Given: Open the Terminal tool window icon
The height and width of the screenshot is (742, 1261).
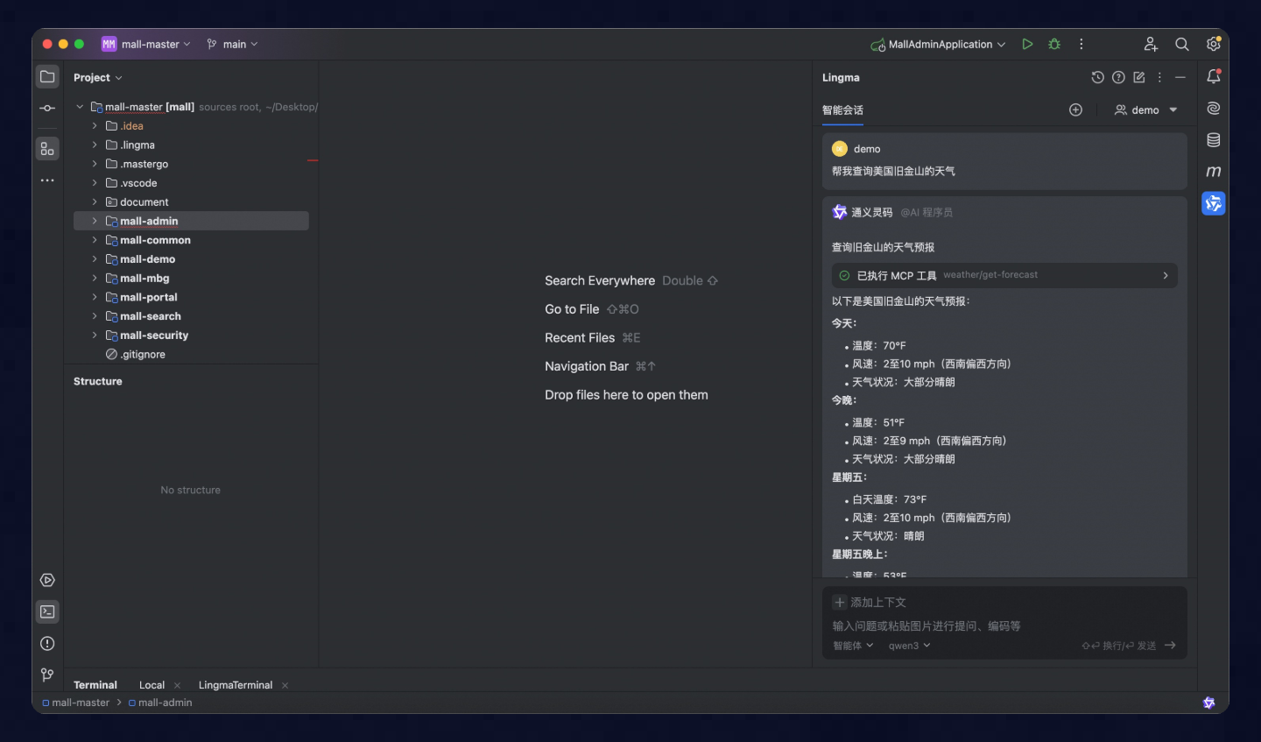Looking at the screenshot, I should pyautogui.click(x=47, y=611).
